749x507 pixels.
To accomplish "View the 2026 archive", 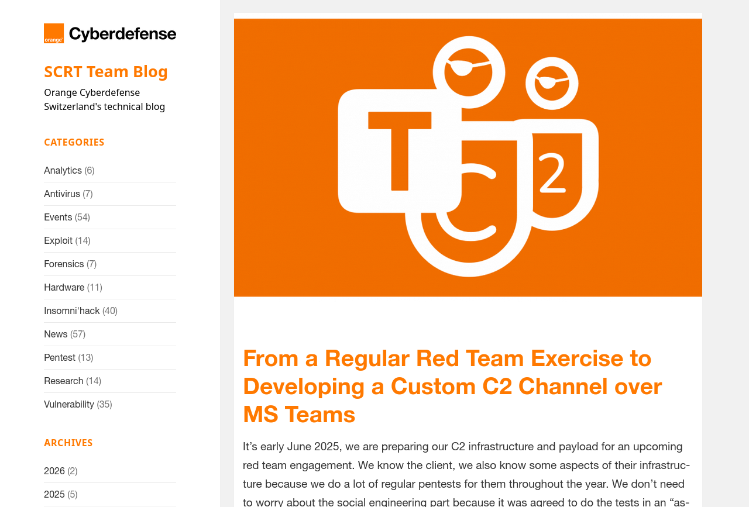I will pos(54,471).
